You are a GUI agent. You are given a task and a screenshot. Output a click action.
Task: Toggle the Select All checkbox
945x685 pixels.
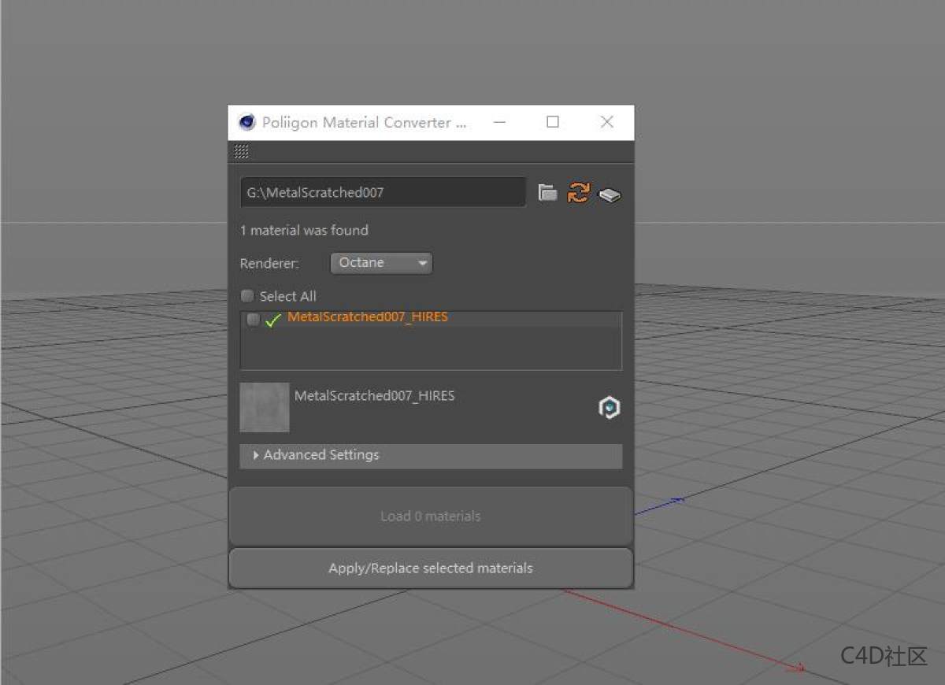[247, 295]
